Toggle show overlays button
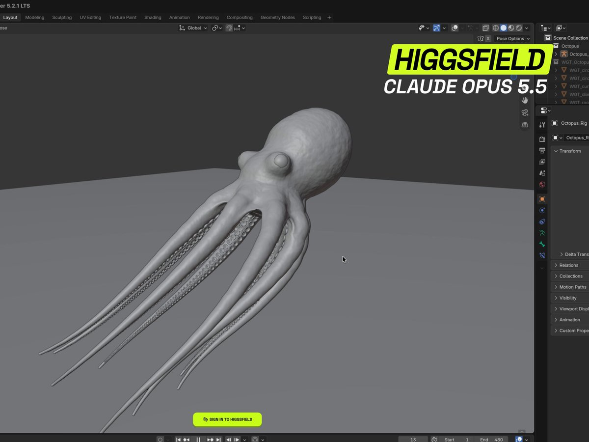The image size is (589, 442). (455, 28)
